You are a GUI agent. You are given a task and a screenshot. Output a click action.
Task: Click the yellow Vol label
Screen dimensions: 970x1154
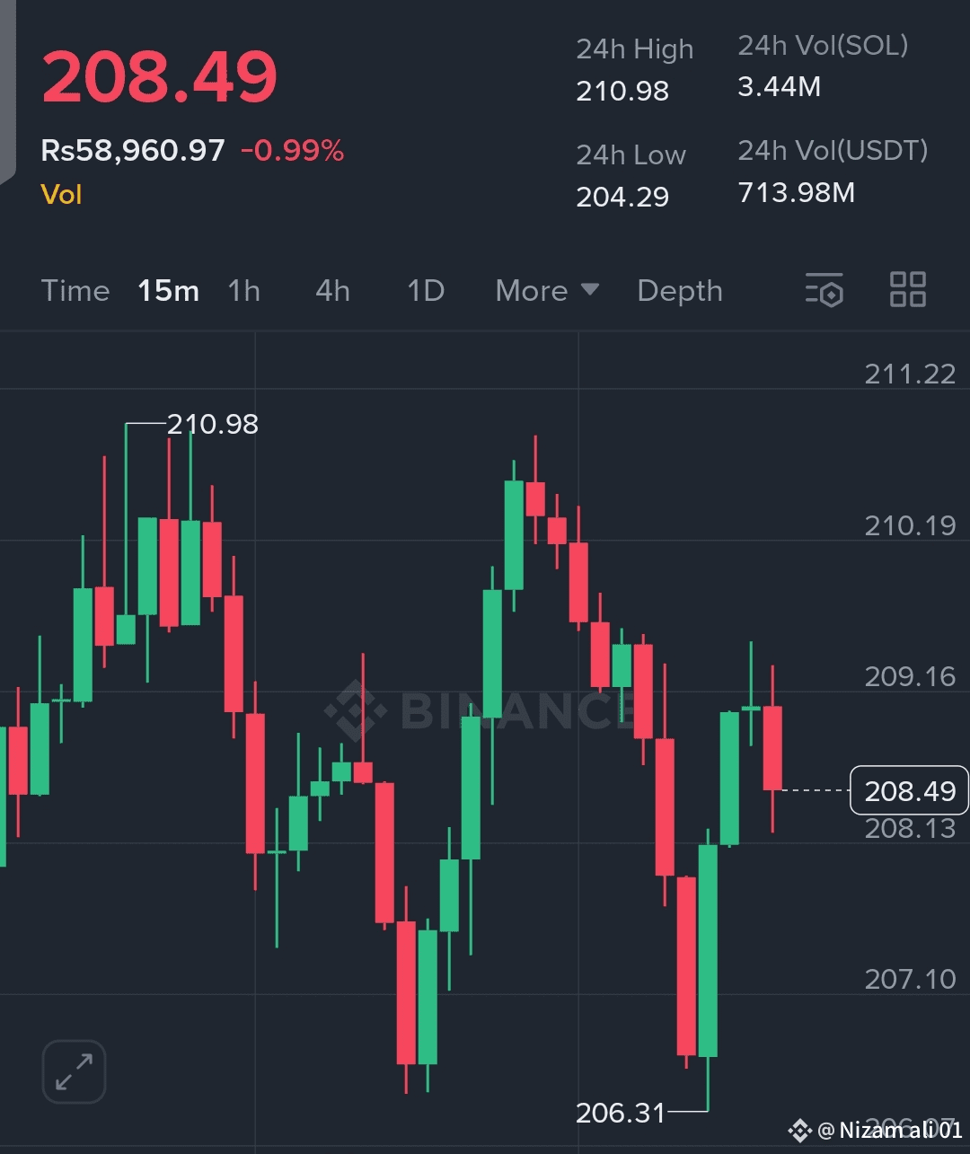[x=61, y=195]
